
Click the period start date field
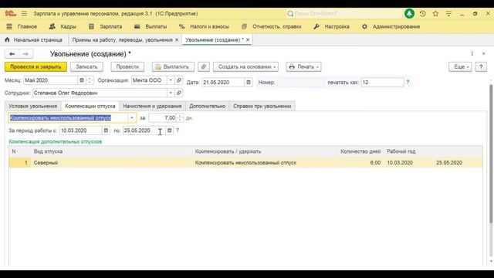coord(80,131)
